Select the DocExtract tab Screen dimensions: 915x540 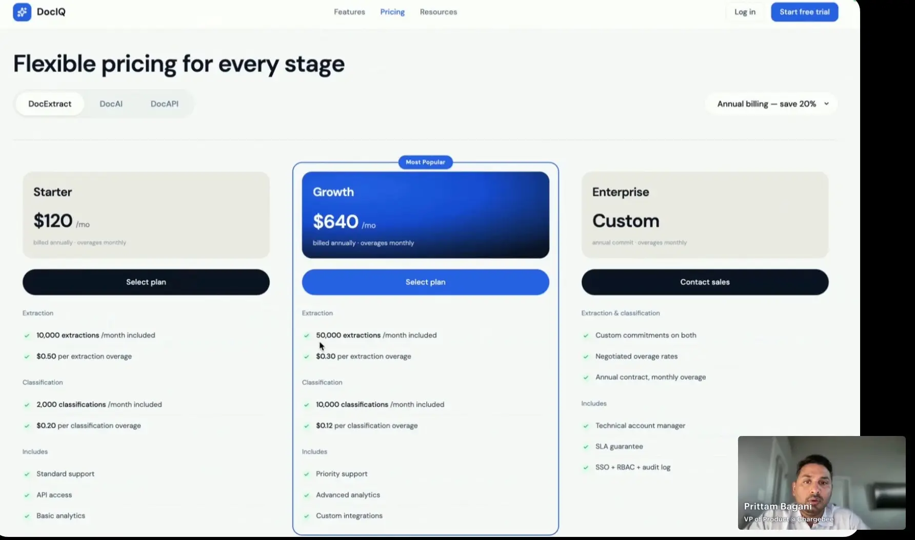click(x=50, y=103)
